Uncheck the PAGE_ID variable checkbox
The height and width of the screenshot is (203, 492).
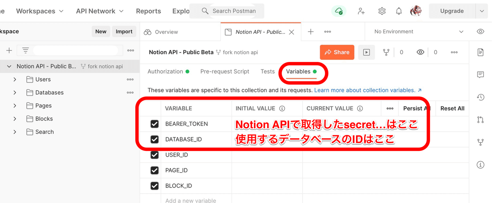(155, 170)
